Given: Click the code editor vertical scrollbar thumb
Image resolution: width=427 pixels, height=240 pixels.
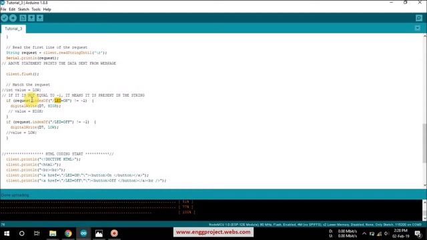Looking at the screenshot, I should coord(424,143).
